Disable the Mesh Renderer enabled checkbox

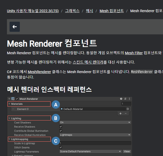point(17,99)
